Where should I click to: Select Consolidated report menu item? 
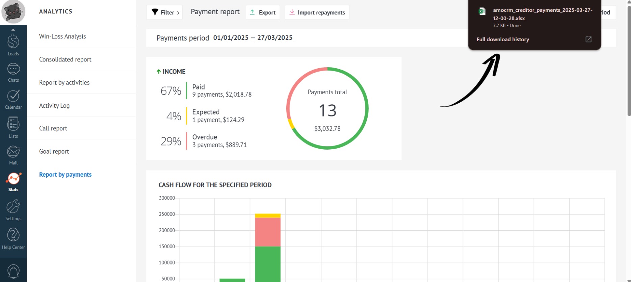(x=65, y=59)
